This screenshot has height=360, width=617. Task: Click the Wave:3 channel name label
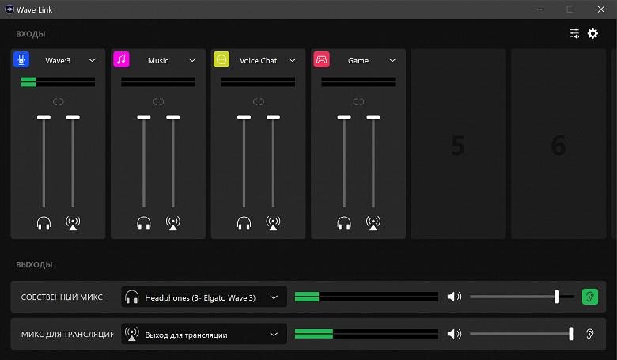click(x=58, y=61)
